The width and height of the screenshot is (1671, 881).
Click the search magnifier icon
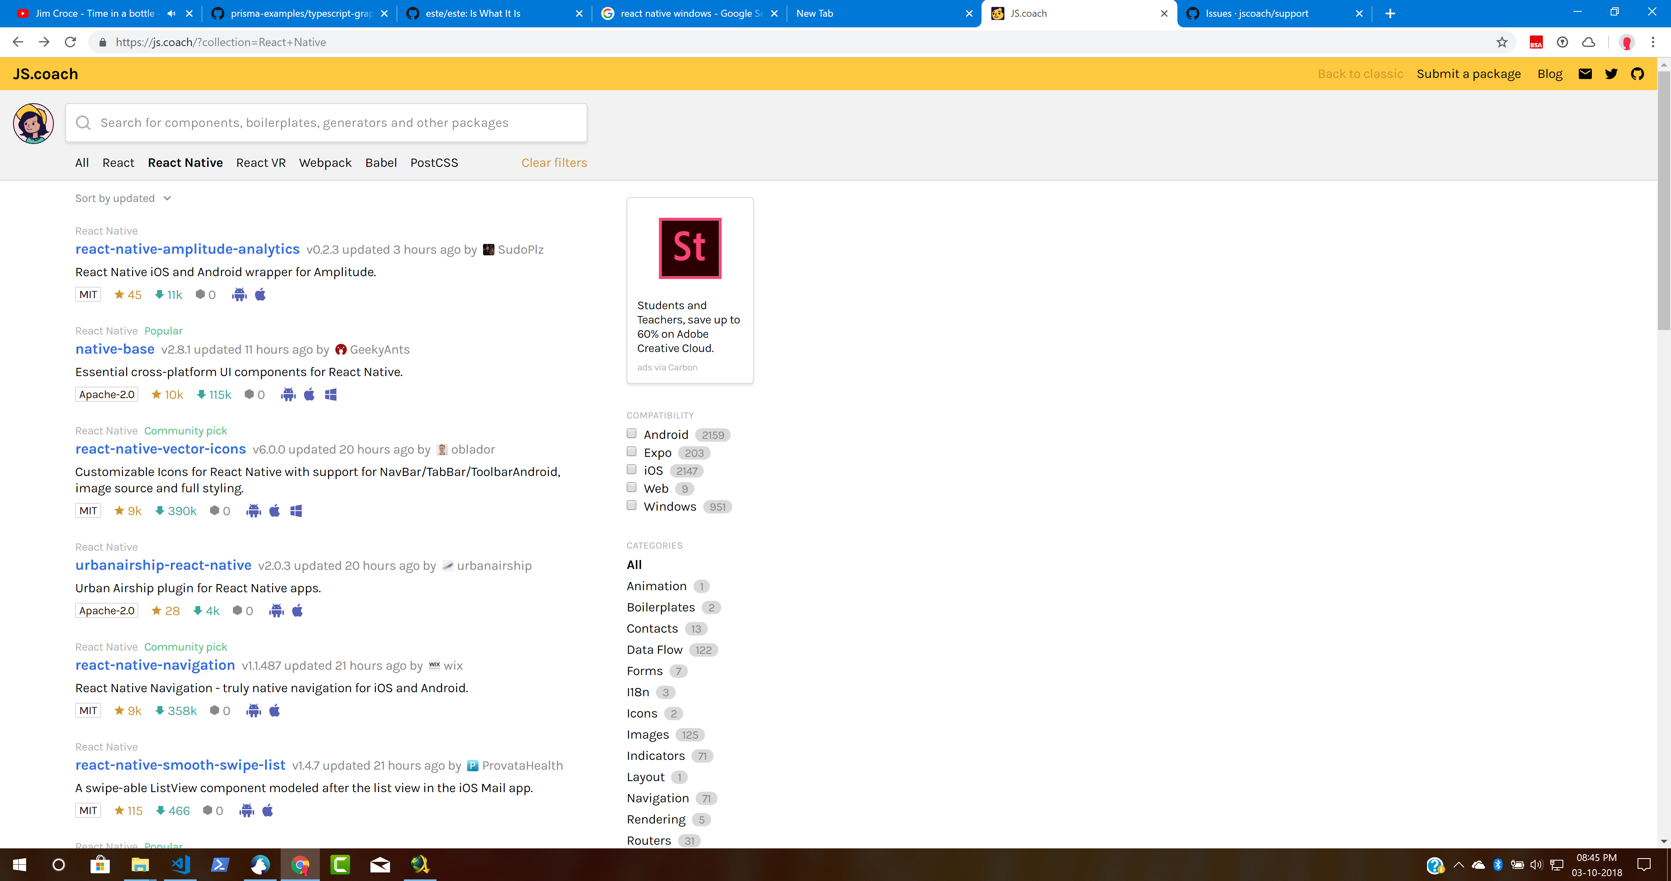[x=84, y=122]
